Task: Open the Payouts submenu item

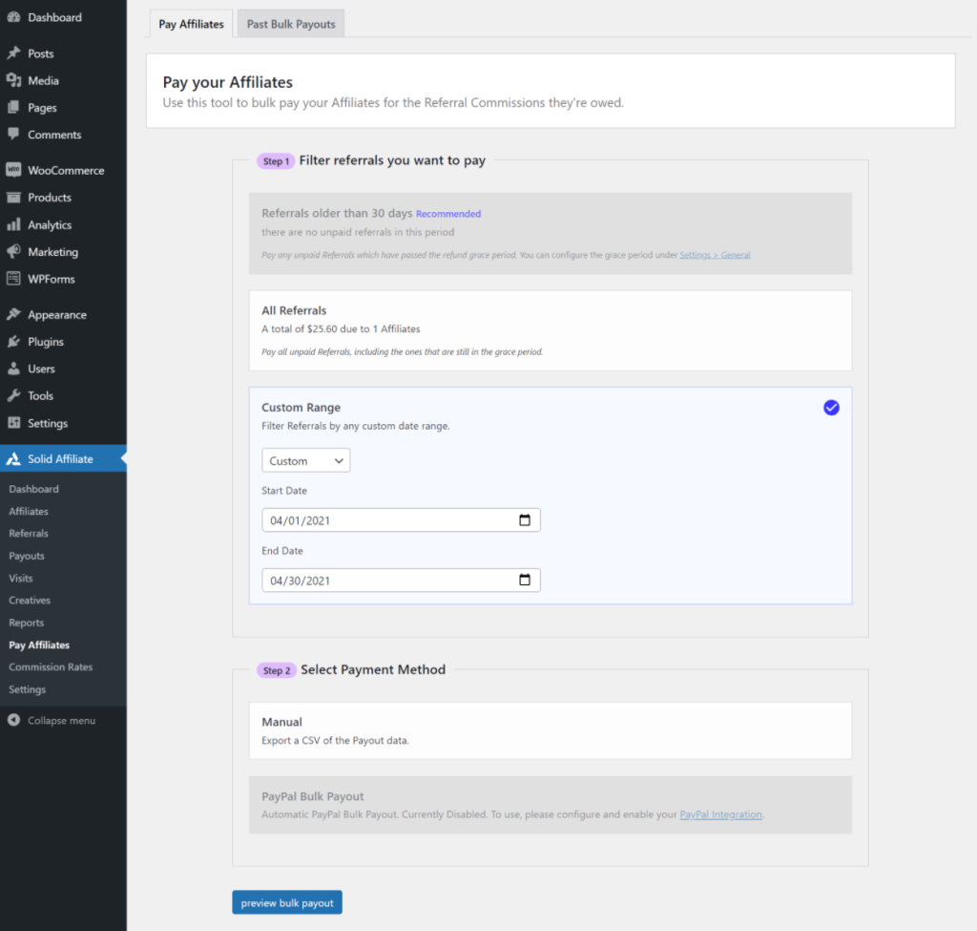Action: pyautogui.click(x=27, y=556)
